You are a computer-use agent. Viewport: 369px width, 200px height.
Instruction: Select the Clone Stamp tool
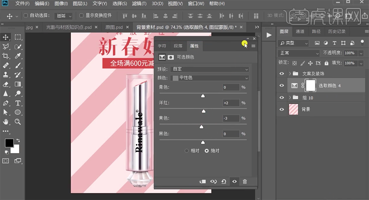6,75
